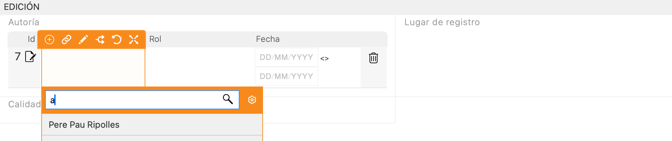This screenshot has height=141, width=672.
Task: Open the tree navigation branch icon
Action: point(100,40)
